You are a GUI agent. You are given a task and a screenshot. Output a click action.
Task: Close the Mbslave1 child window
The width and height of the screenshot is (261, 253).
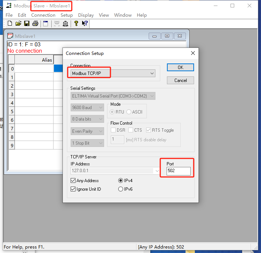pyautogui.click(x=180, y=36)
